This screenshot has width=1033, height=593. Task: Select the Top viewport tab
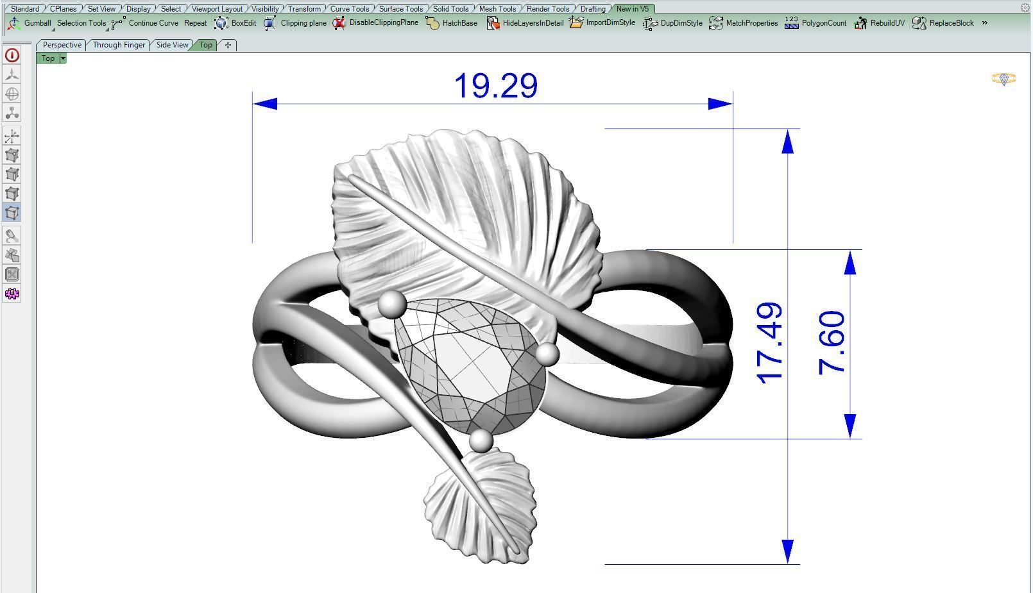(206, 45)
